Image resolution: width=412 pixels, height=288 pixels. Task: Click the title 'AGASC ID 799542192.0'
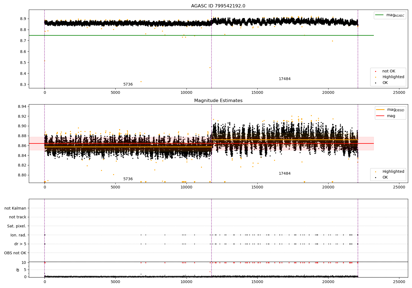[x=218, y=6]
